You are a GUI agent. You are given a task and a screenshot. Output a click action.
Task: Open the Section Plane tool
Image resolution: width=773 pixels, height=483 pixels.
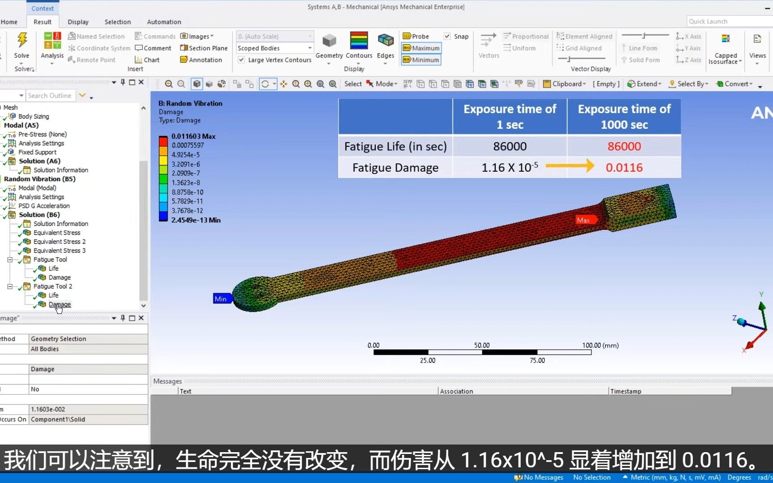coord(204,48)
